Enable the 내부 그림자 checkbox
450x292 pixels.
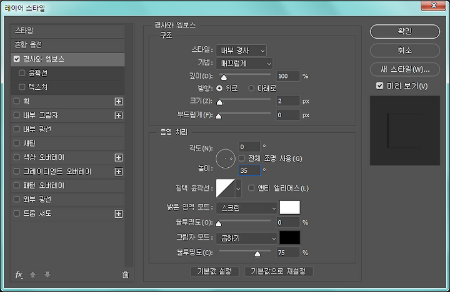click(17, 115)
